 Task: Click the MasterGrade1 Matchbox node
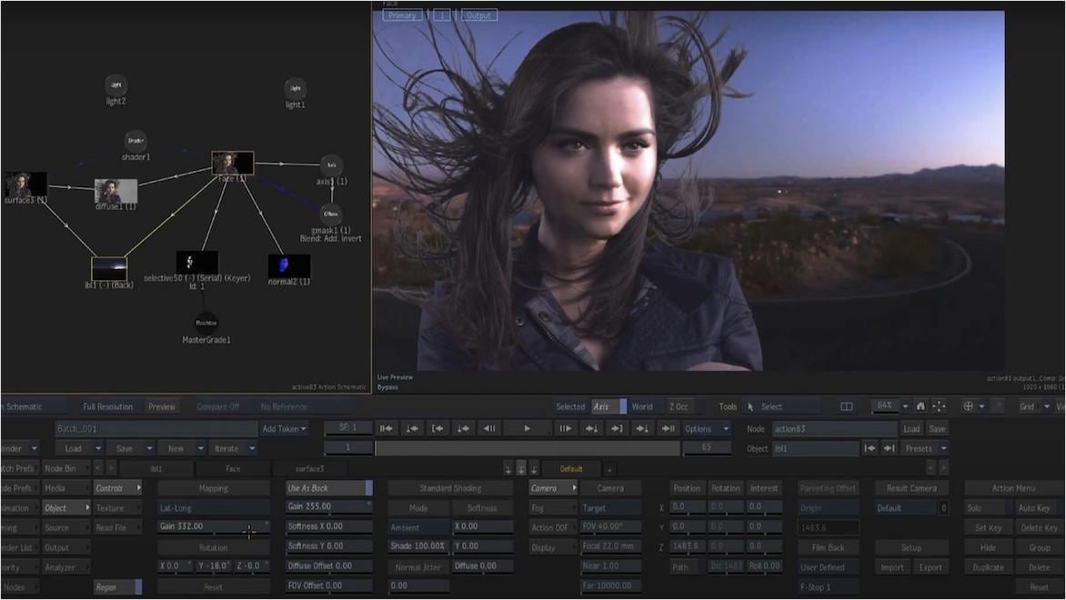coord(205,323)
